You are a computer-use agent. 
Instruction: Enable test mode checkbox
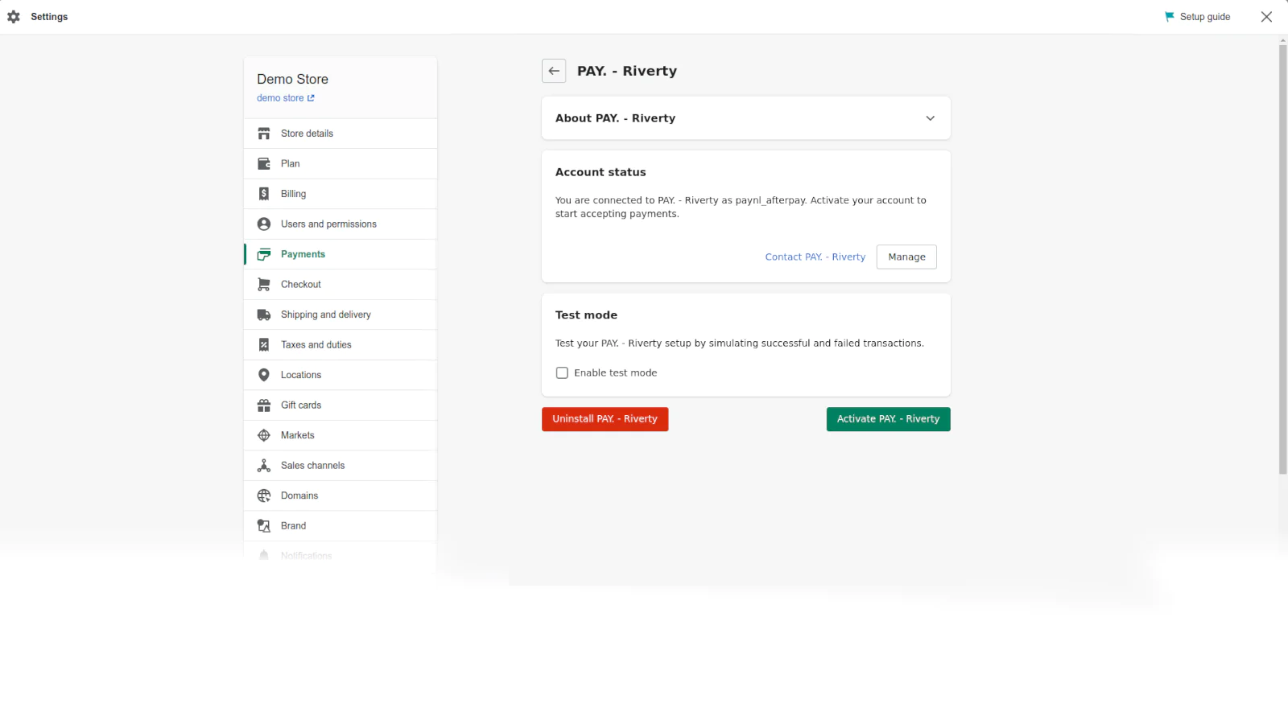(x=562, y=373)
